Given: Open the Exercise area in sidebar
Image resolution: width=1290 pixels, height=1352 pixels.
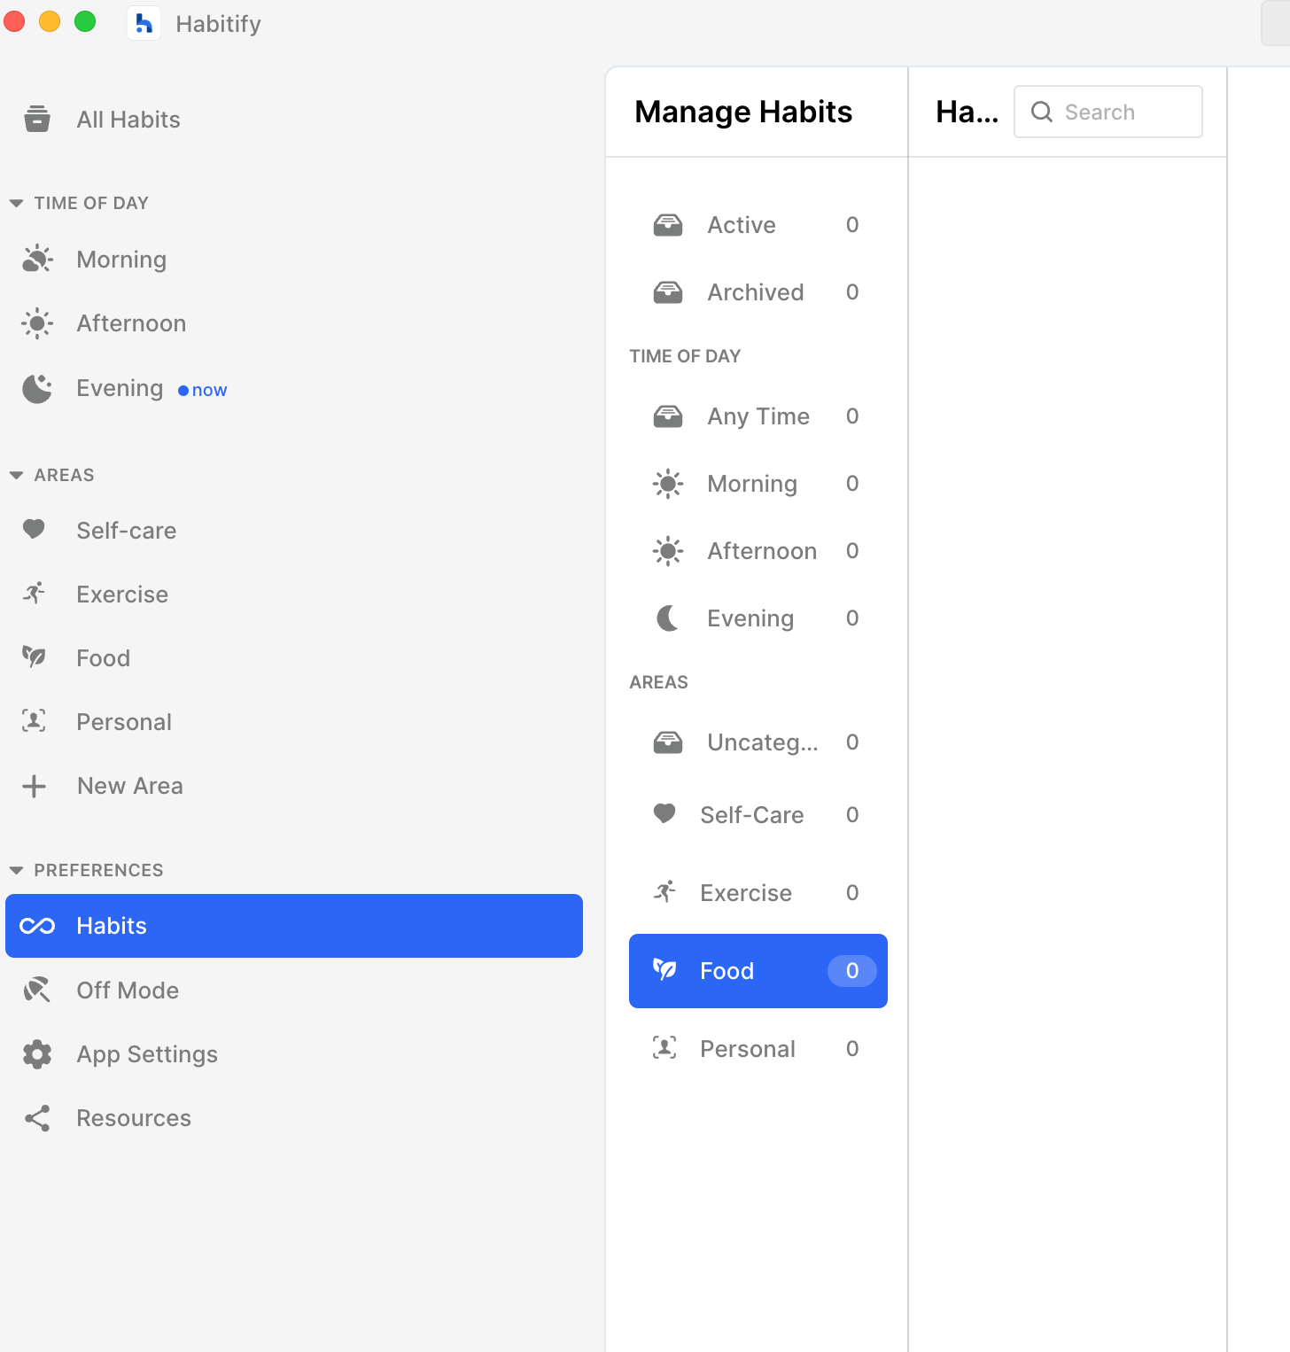Looking at the screenshot, I should click(294, 594).
